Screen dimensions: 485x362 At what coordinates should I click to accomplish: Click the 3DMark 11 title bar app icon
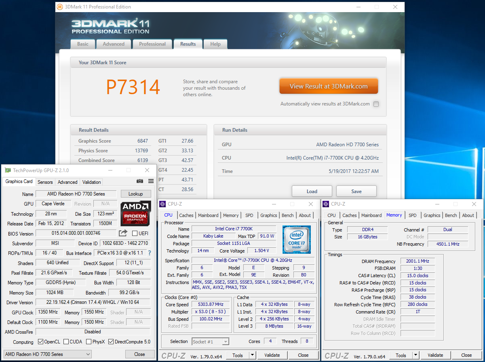(x=60, y=7)
